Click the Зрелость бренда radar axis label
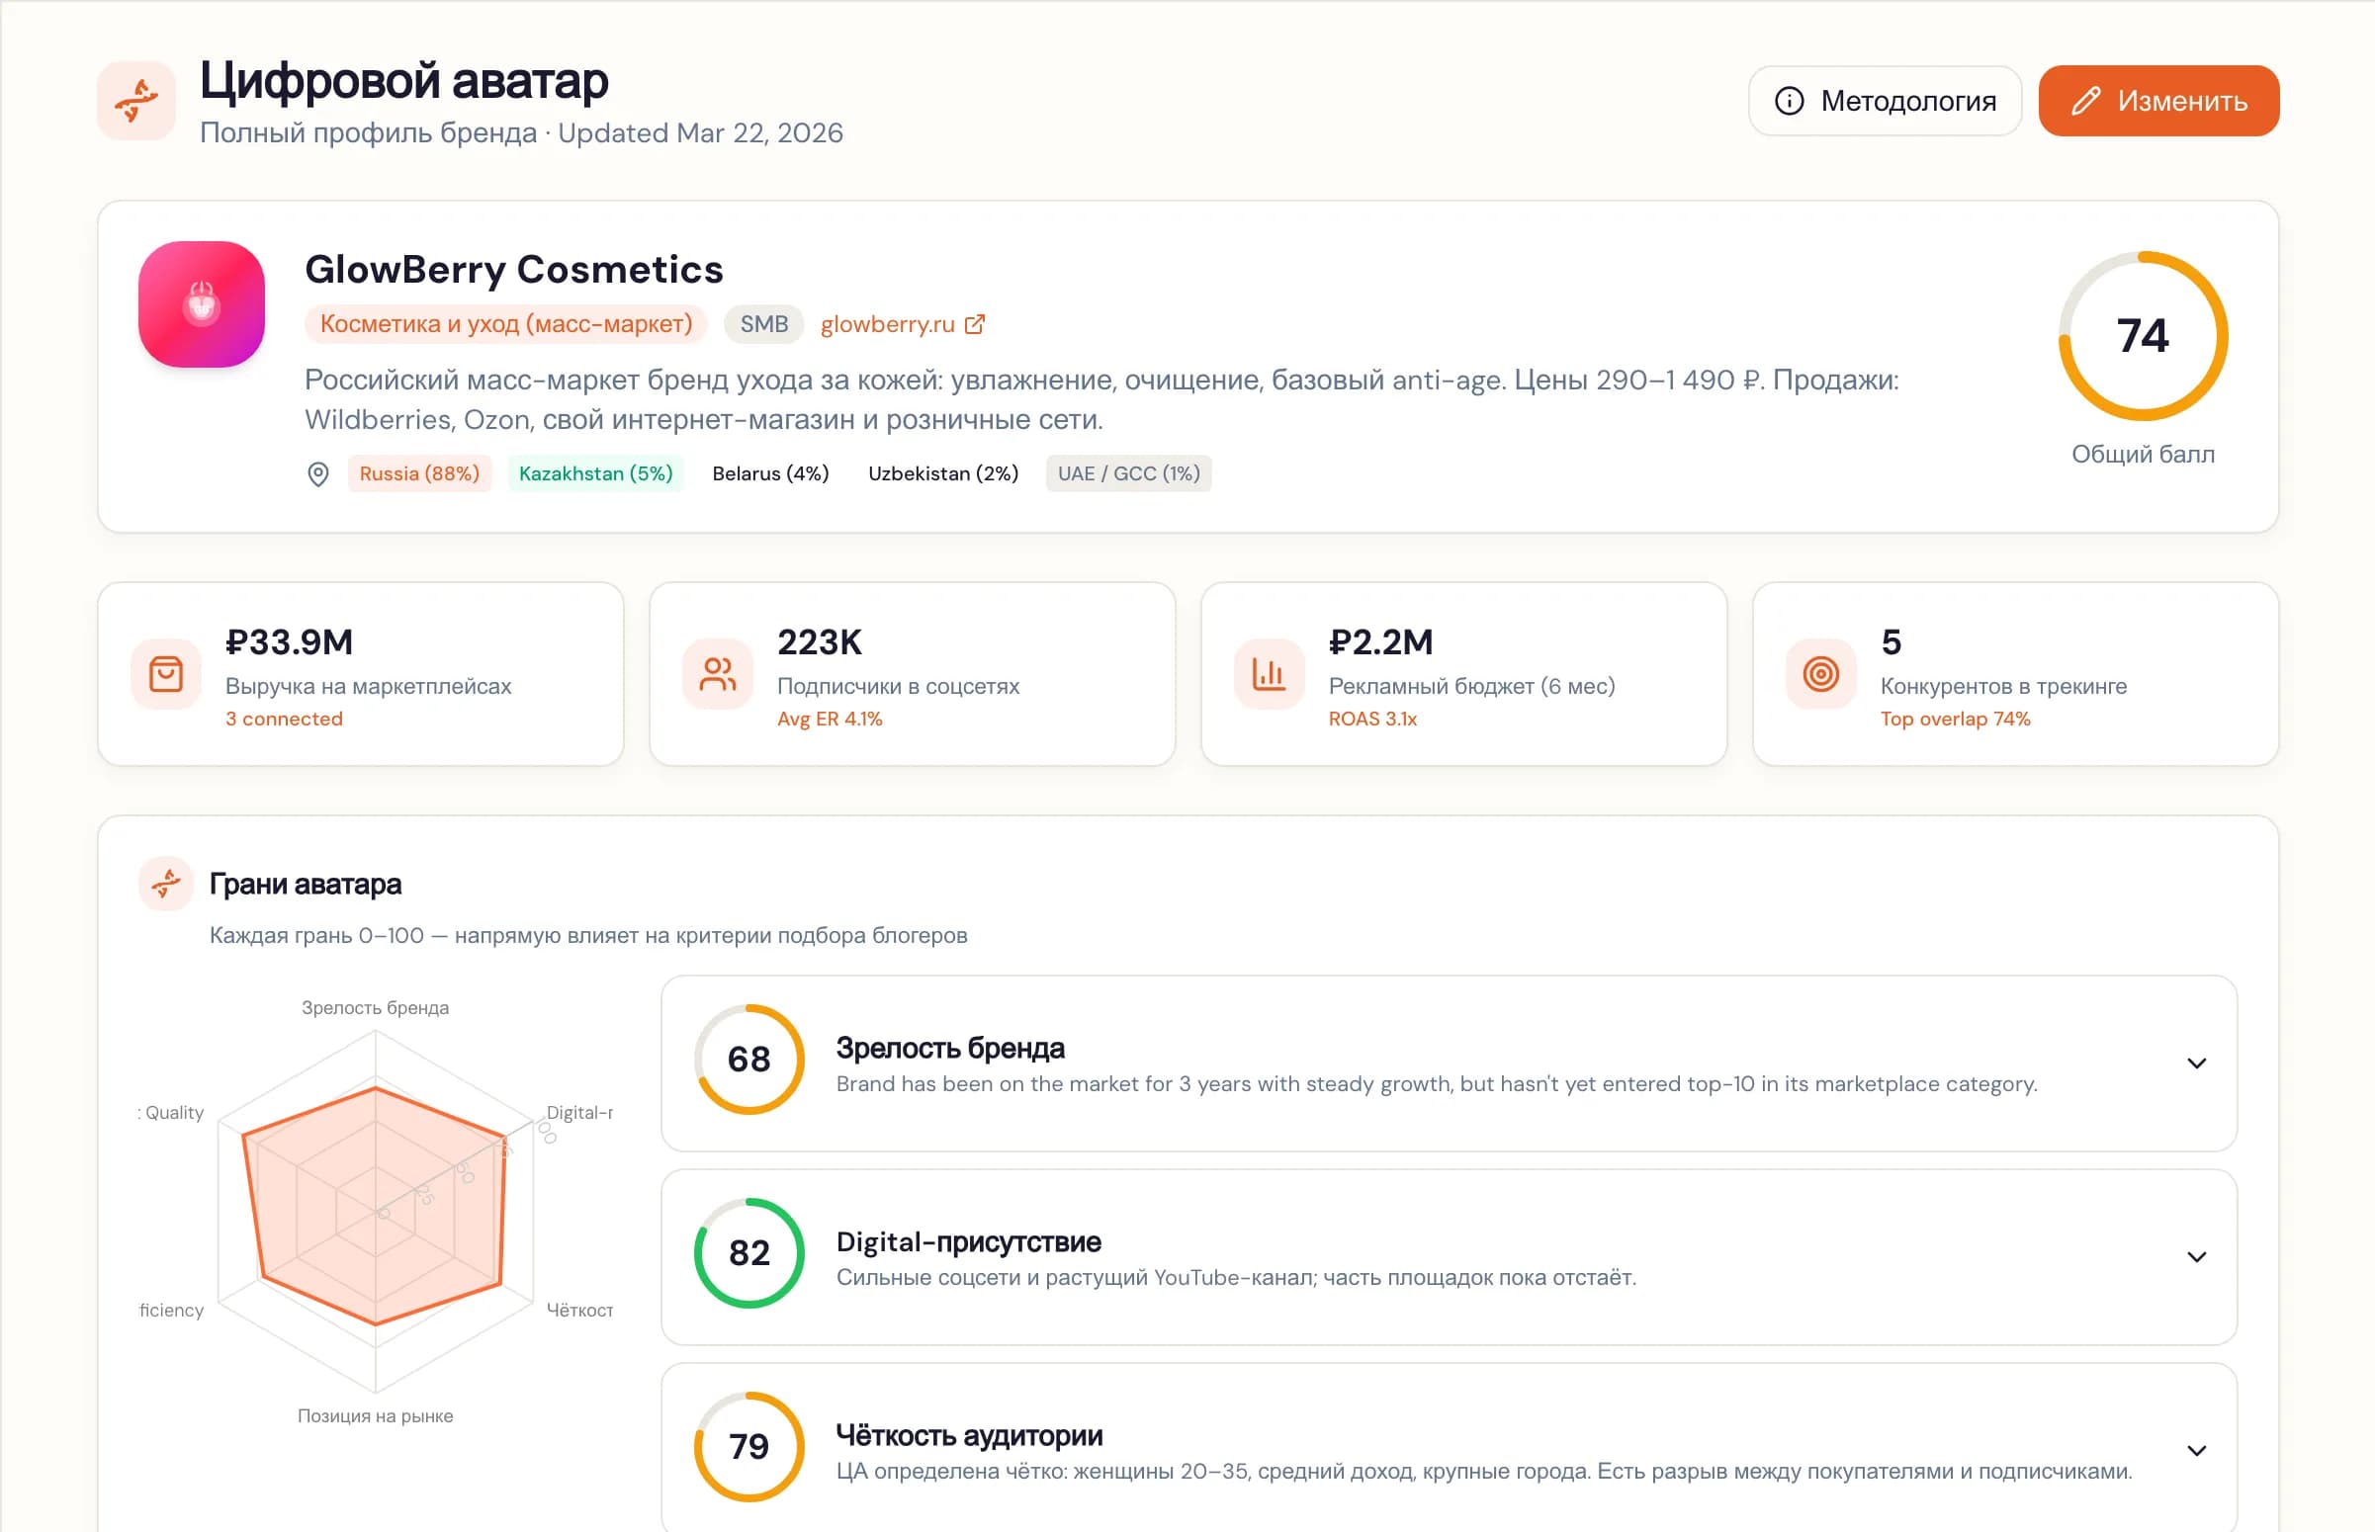This screenshot has height=1532, width=2375. coord(375,1008)
